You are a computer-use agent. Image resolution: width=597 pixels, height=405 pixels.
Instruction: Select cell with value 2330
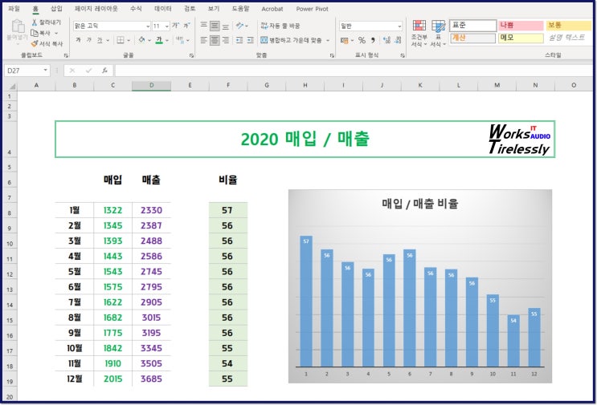[151, 210]
